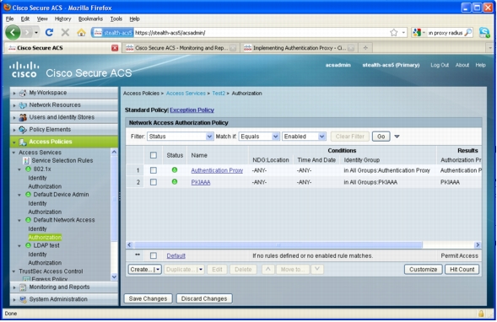Click the Service Selection Rules icon

[27, 160]
